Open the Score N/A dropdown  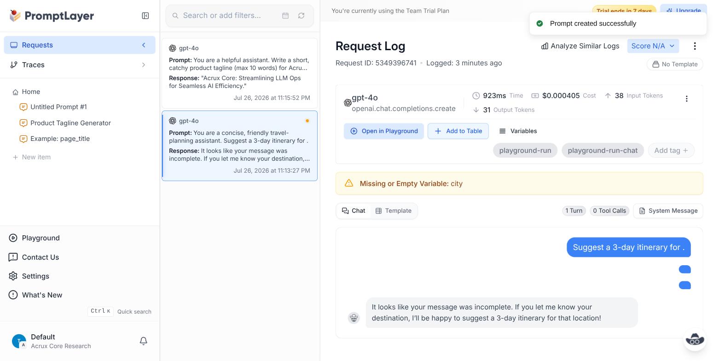click(653, 46)
